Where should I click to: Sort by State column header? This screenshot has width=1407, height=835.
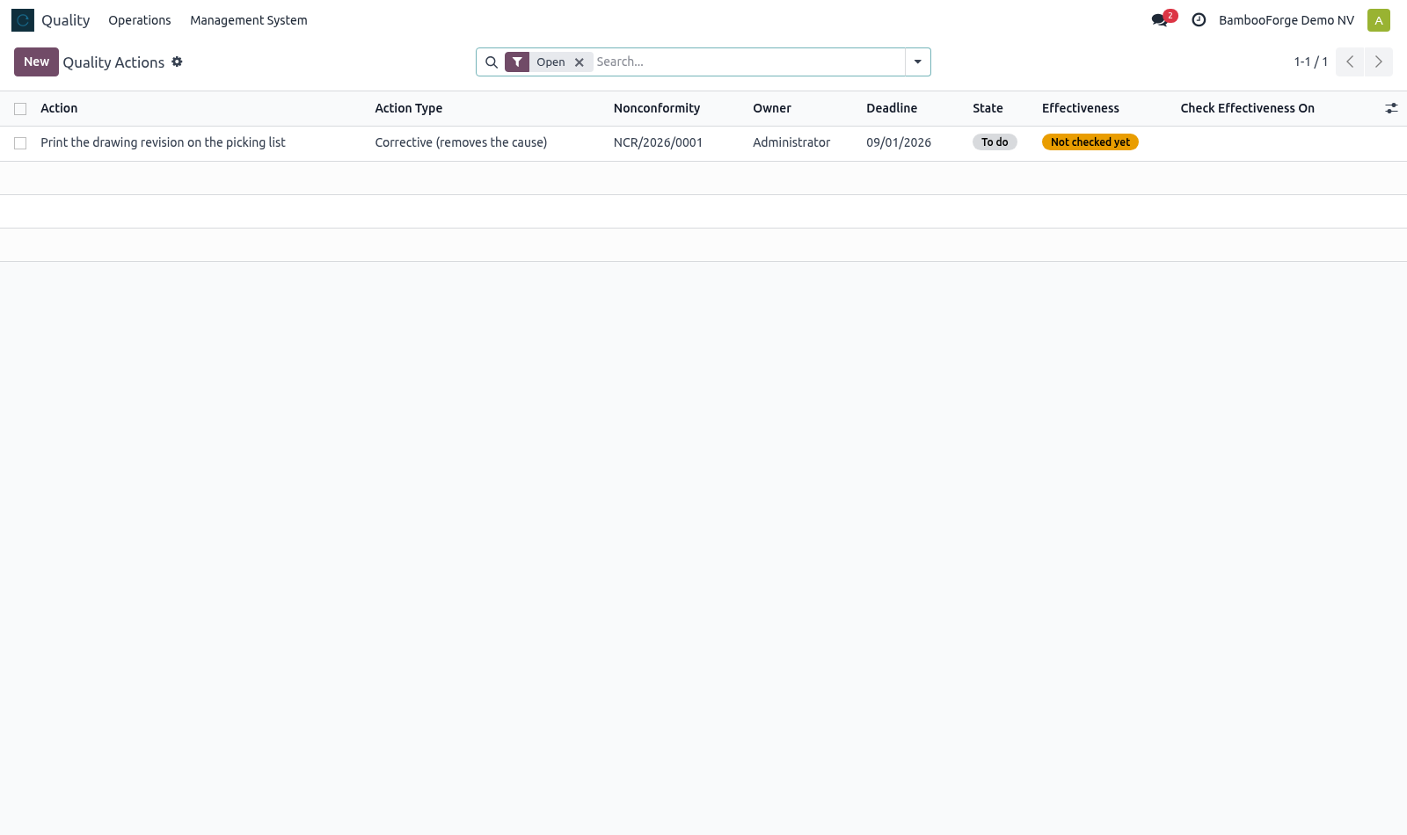coord(988,108)
